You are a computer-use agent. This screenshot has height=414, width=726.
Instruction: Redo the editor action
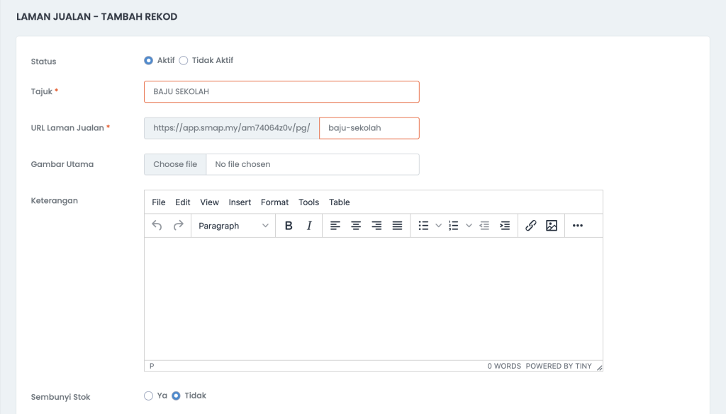click(x=178, y=226)
